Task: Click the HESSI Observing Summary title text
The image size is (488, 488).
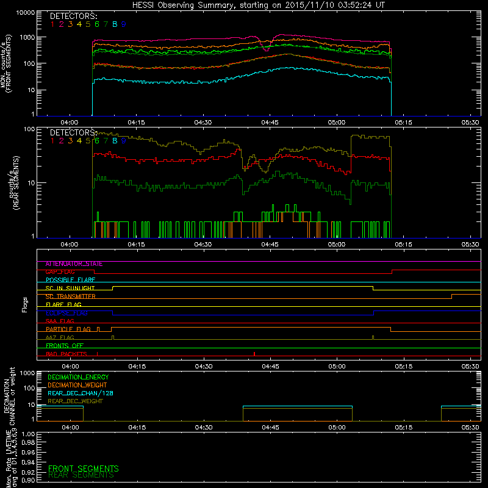Action: point(258,5)
